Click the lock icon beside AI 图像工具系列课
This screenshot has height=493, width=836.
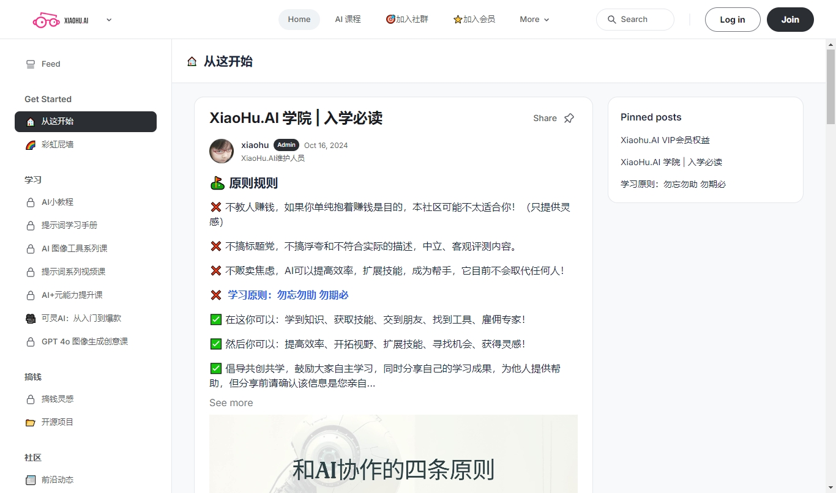pos(31,249)
